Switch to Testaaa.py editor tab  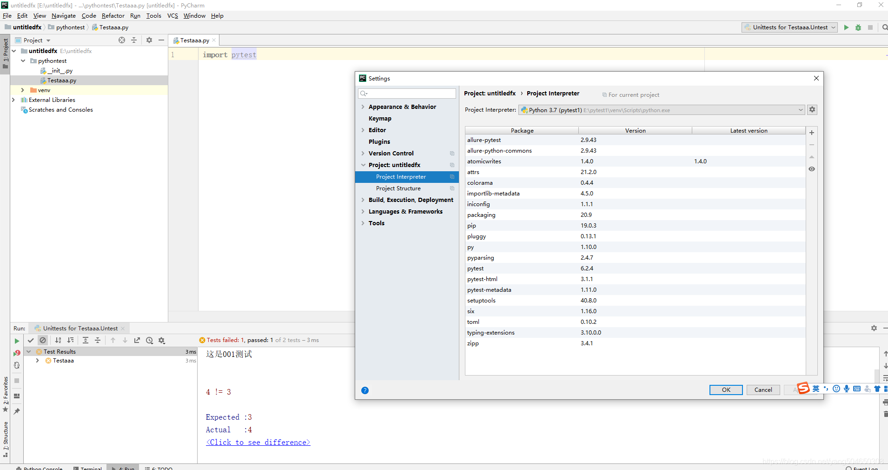(194, 40)
